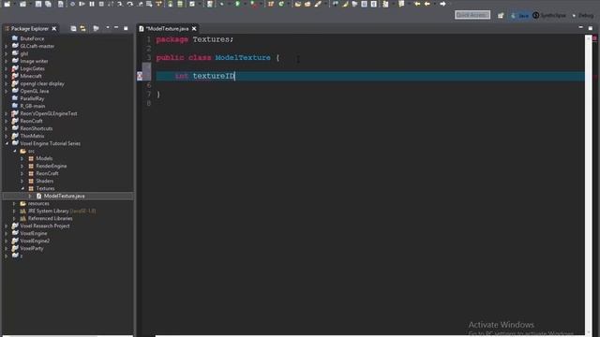Click the Terminate debug icon

[x=101, y=4]
